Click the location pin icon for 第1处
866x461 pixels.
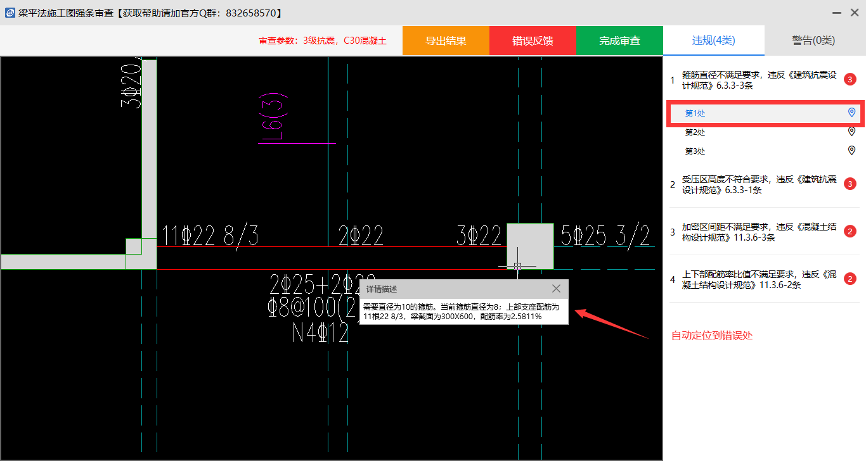tap(851, 113)
